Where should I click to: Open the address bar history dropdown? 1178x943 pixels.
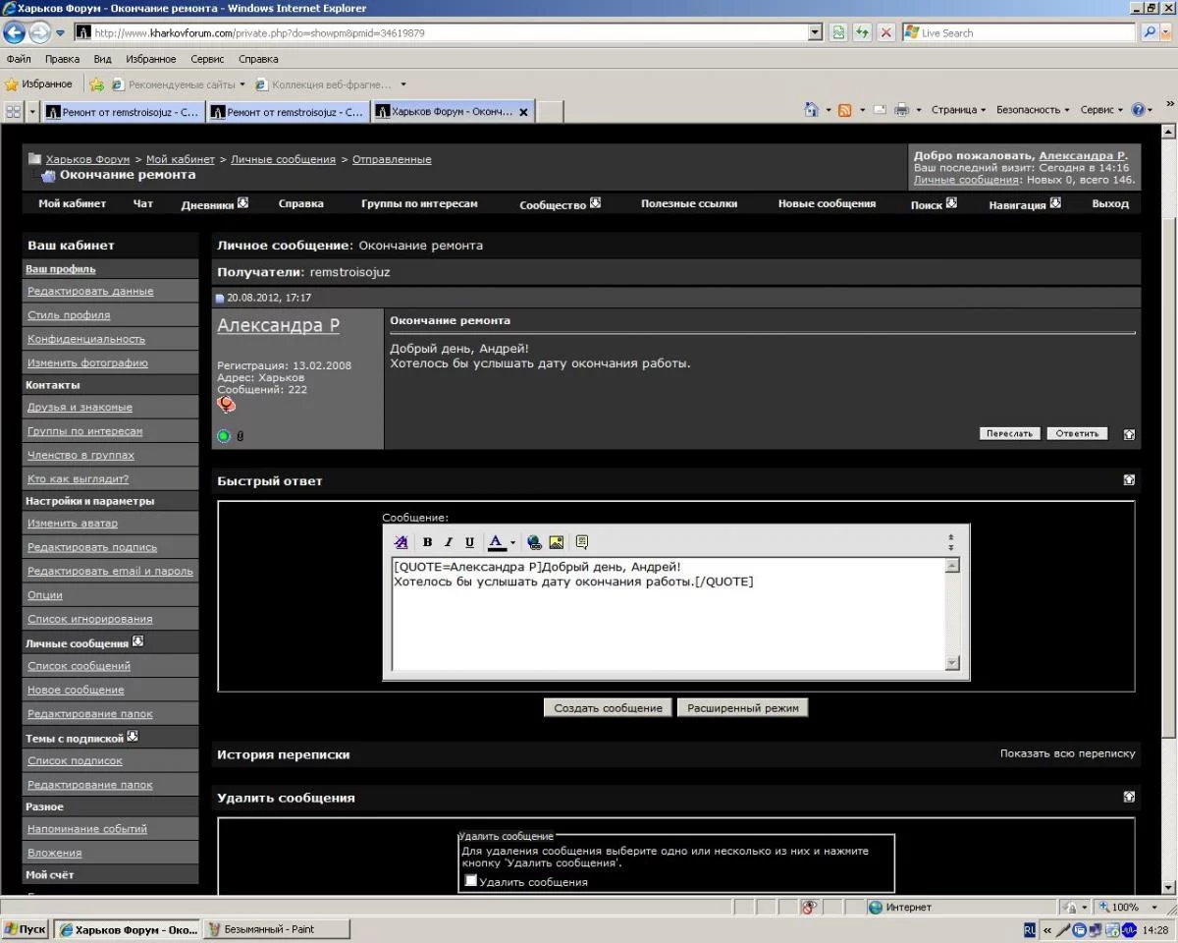pyautogui.click(x=815, y=32)
